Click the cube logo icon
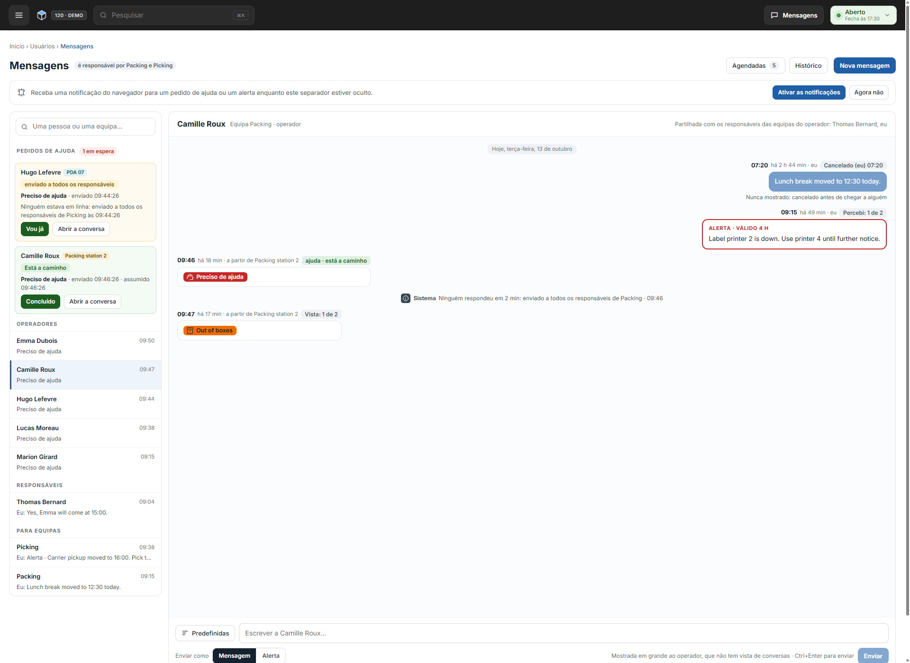Viewport: 910px width, 663px height. pos(42,15)
